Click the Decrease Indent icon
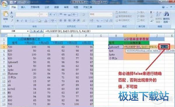Image resolution: width=175 pixels, height=107 pixels. [74, 20]
